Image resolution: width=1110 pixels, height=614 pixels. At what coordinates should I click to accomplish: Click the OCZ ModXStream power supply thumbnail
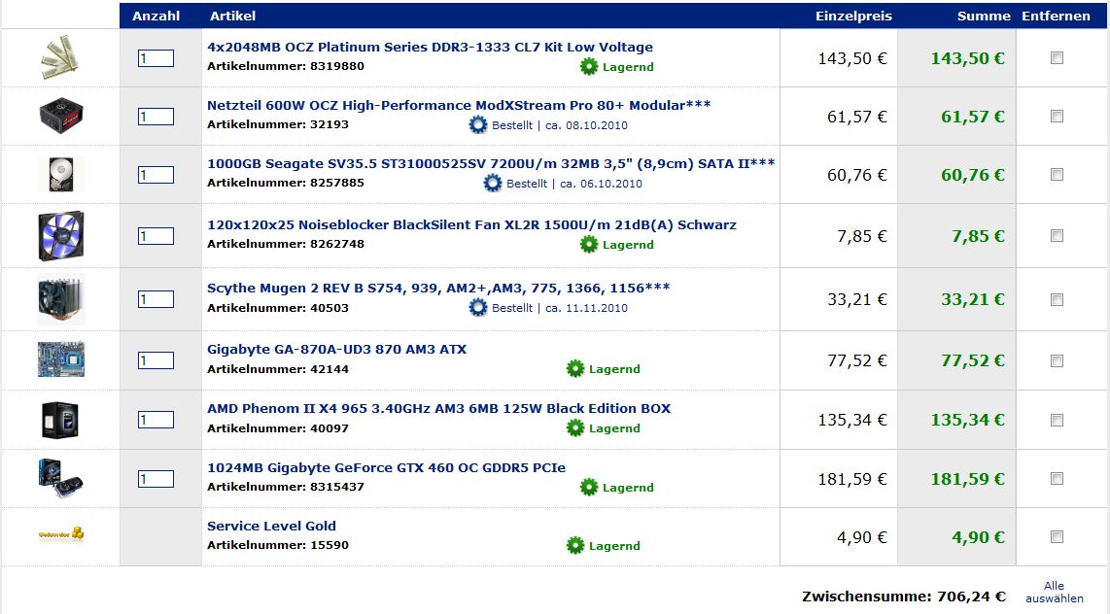pyautogui.click(x=61, y=116)
